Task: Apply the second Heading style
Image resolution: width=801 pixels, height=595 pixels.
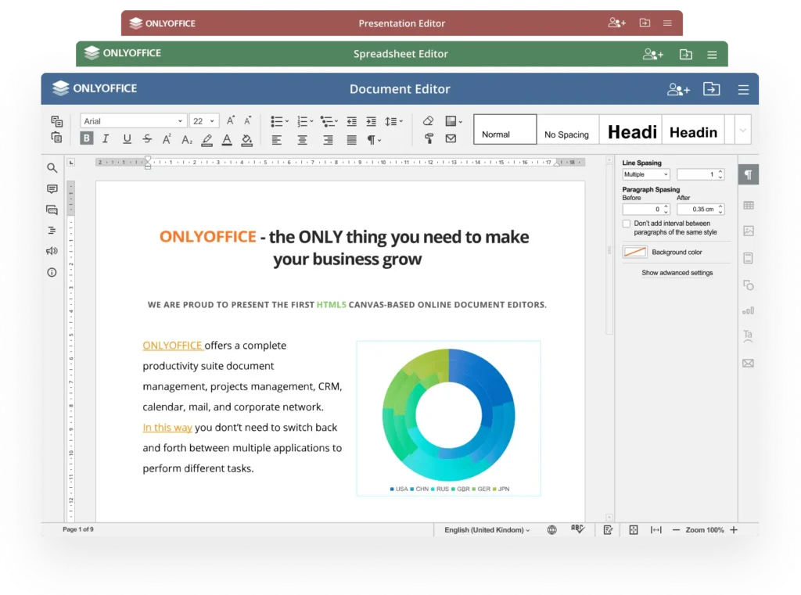Action: click(x=693, y=129)
